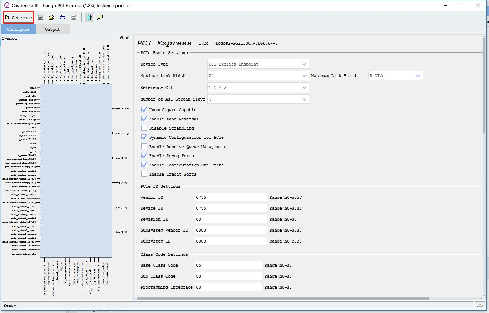Toggle the Symbol chip view icon
489x313 pixels.
coord(89,17)
